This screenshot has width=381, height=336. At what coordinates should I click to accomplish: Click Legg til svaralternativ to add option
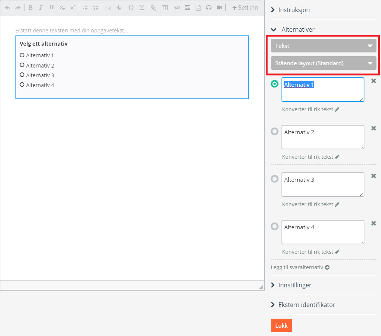click(x=300, y=267)
